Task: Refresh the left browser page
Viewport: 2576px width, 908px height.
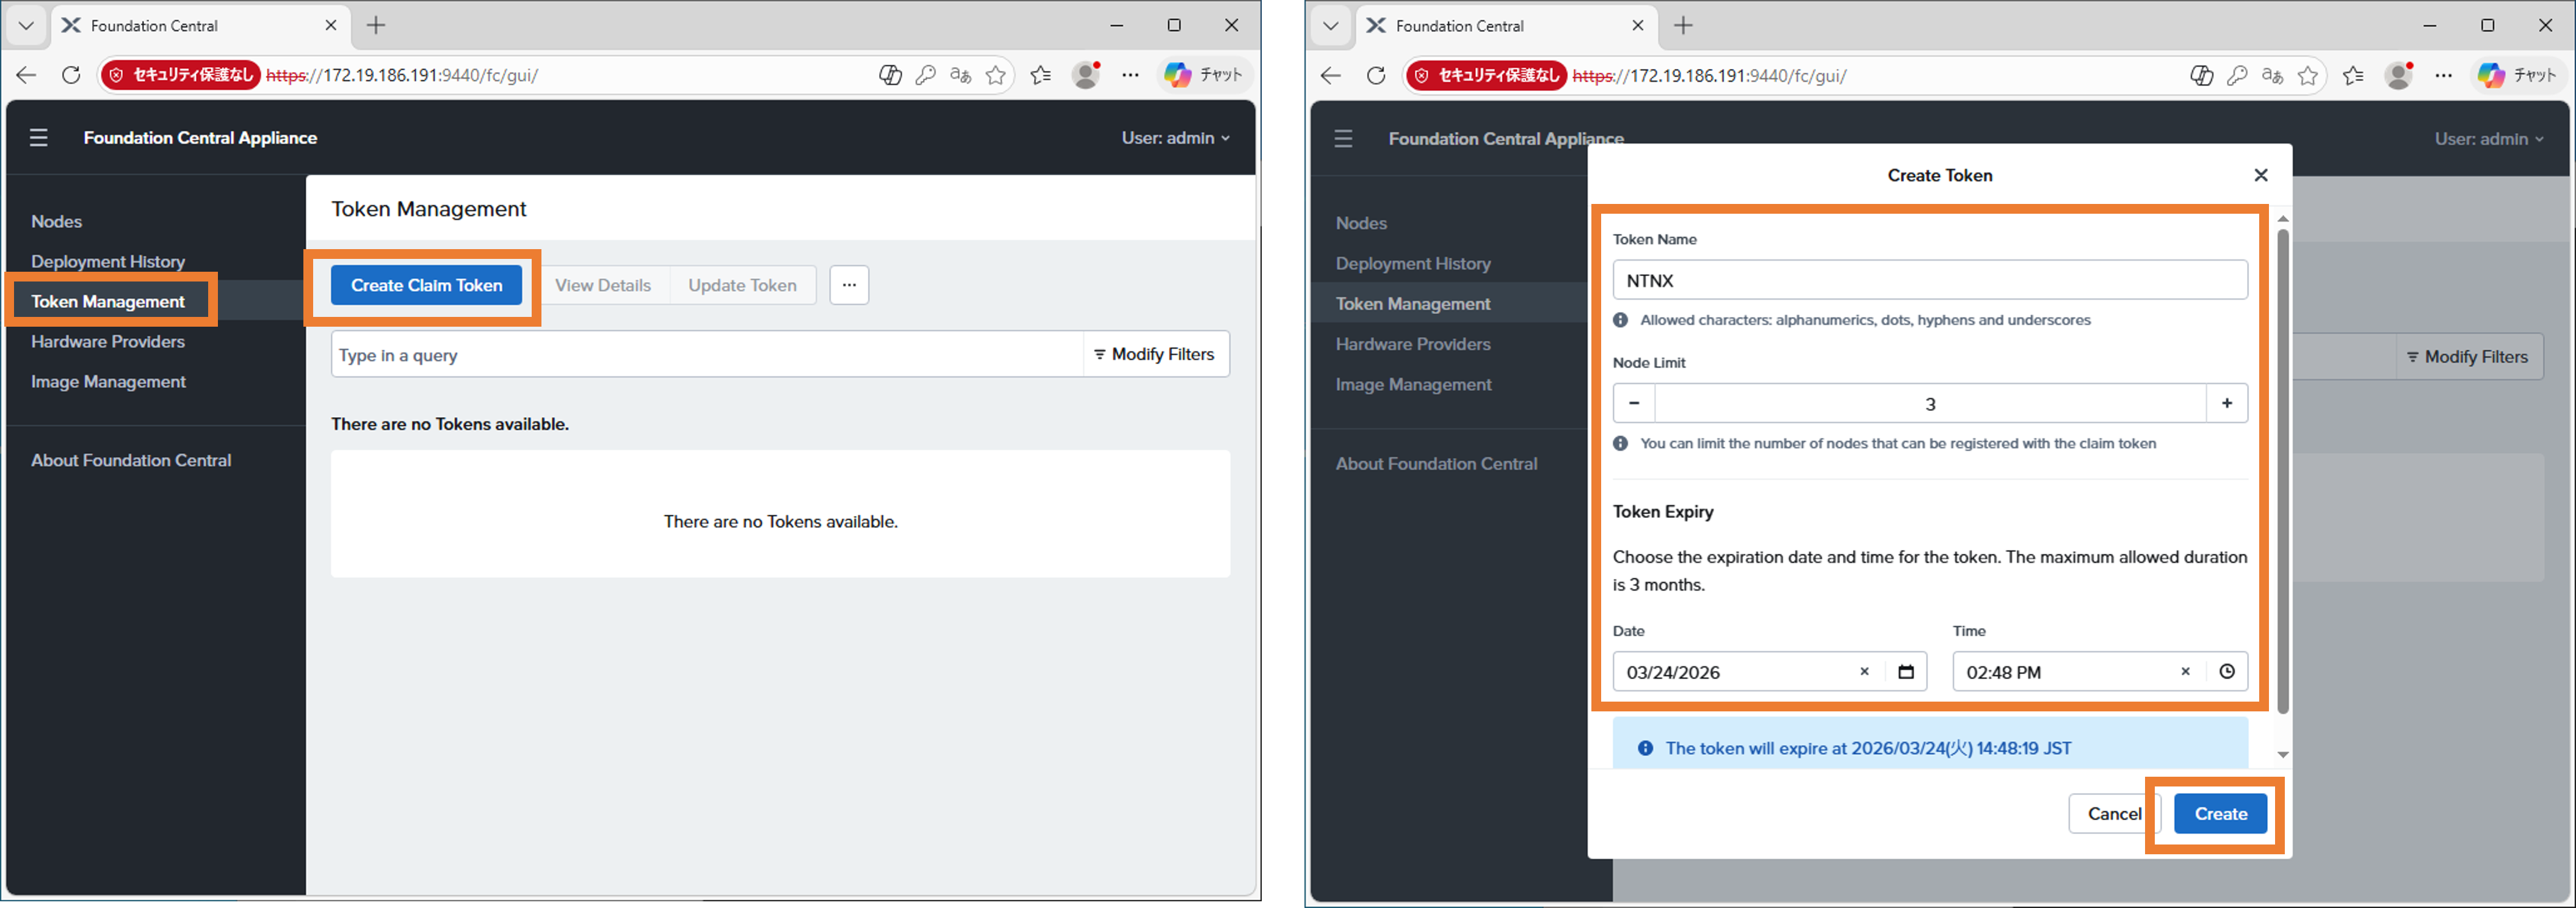Action: (71, 75)
